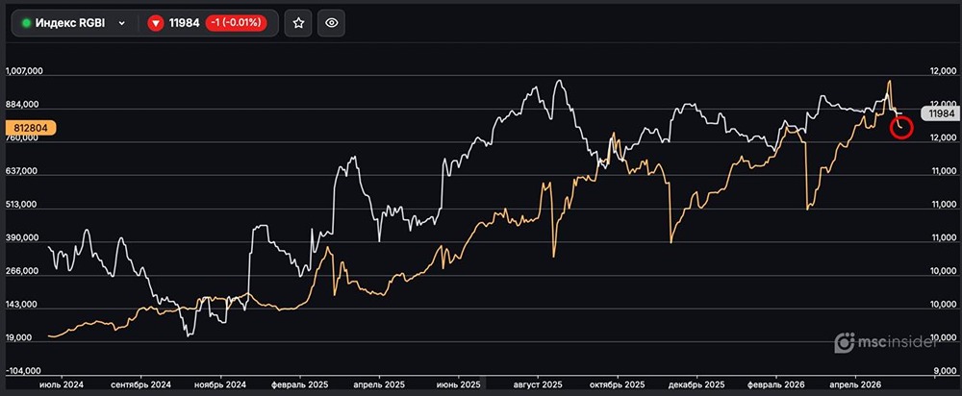Click the orange 812804 left-axis value label
Viewport: 962px width, 396px height.
click(31, 128)
